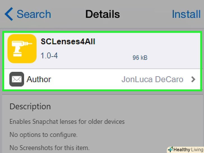Tap the Description section heading
The height and width of the screenshot is (153, 204).
pos(30,106)
